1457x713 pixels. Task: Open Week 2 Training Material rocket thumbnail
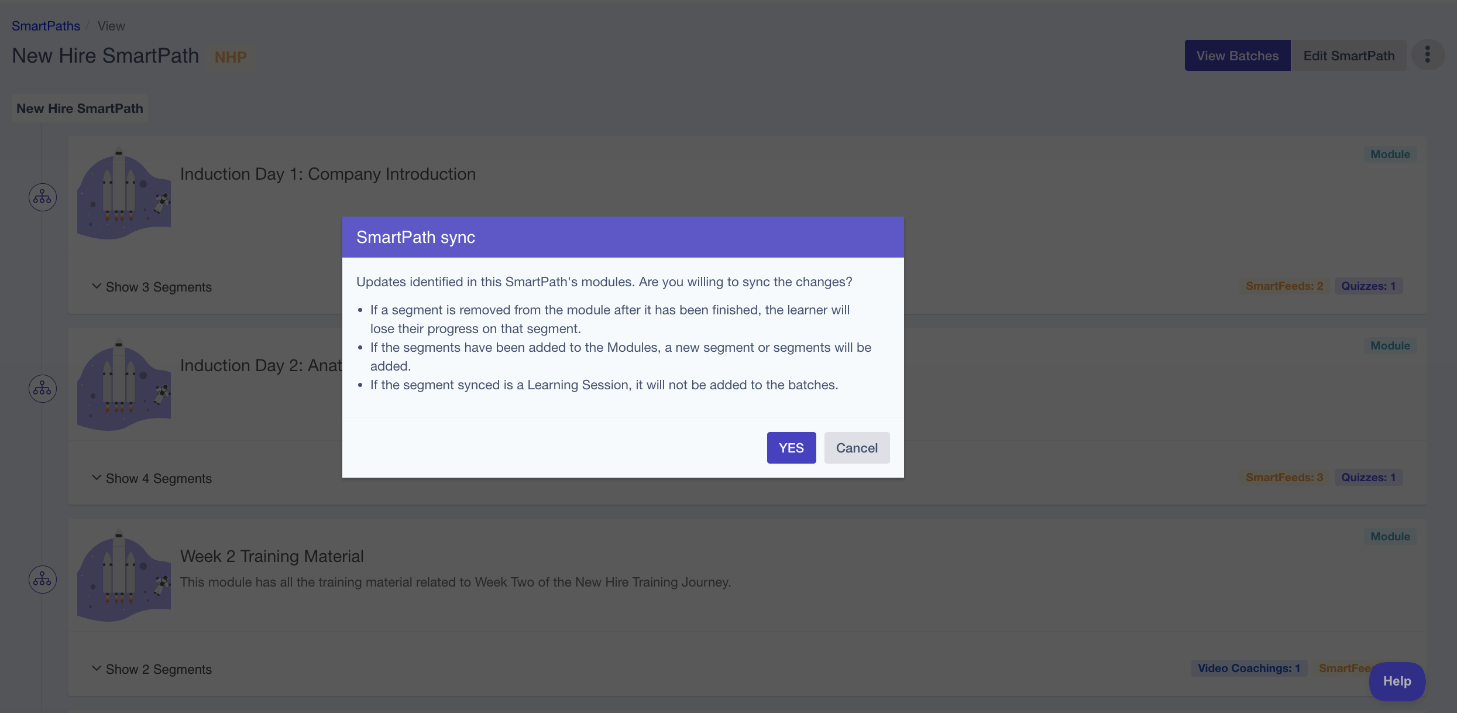pyautogui.click(x=124, y=575)
